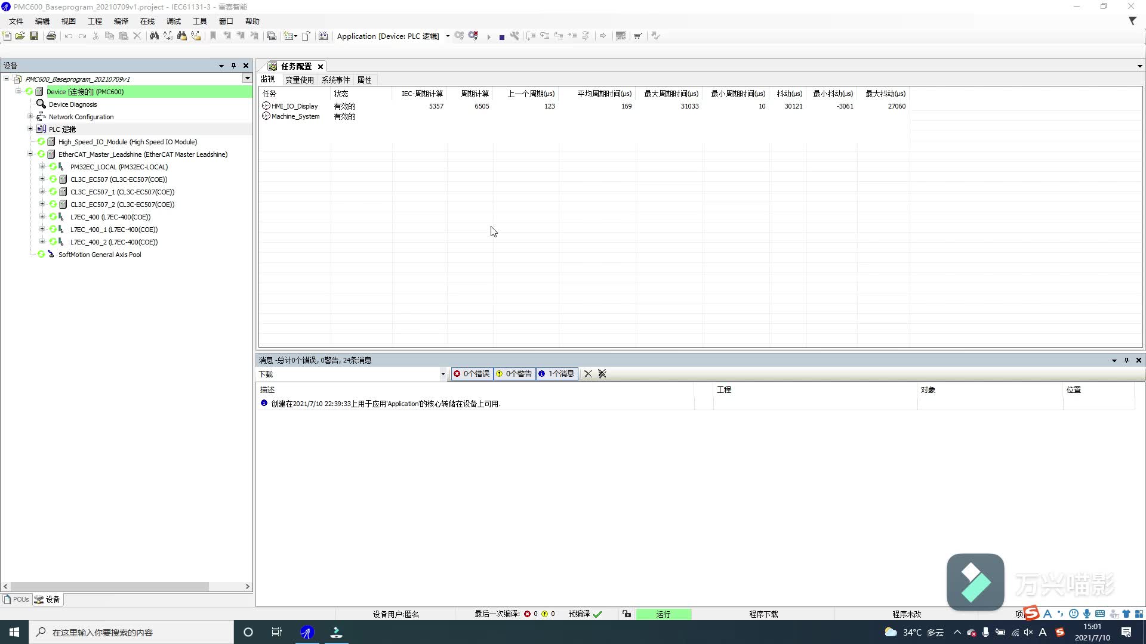The height and width of the screenshot is (644, 1146).
Task: Collapse EtherCAT_Master_Leadshine tree node
Action: point(30,154)
